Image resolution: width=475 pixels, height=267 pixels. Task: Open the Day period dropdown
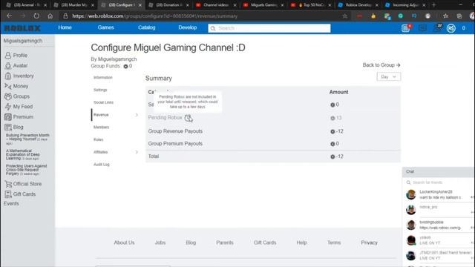[x=389, y=77]
